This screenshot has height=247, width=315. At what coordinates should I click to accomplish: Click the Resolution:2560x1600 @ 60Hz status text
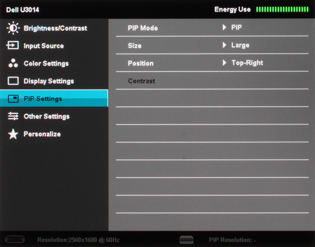click(x=78, y=240)
